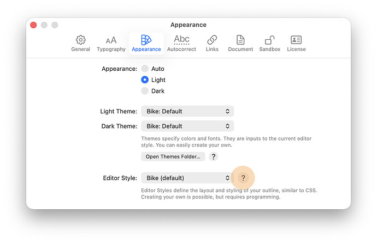This screenshot has width=377, height=243.
Task: Open the Links chain icon pane
Action: pos(212,40)
